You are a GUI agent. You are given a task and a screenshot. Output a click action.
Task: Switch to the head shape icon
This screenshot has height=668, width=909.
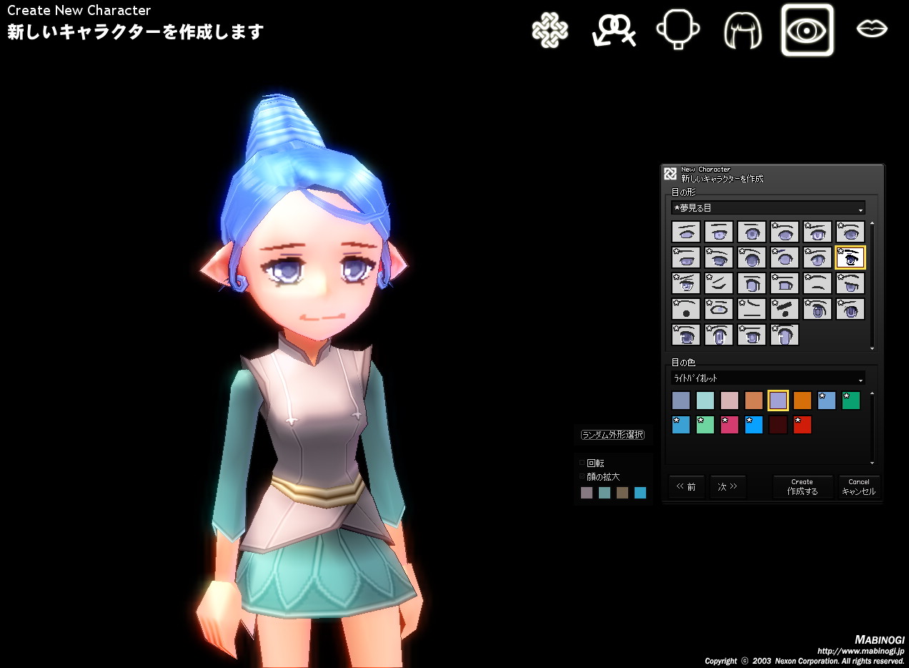click(x=677, y=30)
